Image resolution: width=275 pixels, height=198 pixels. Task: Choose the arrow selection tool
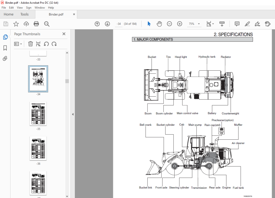pos(149,24)
